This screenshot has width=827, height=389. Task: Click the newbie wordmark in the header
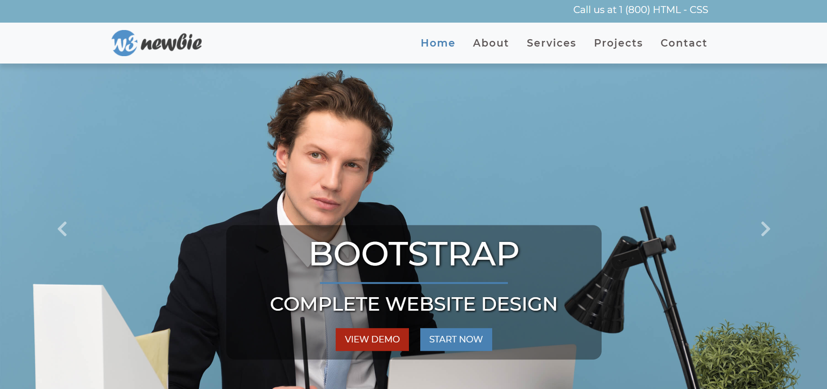[171, 43]
